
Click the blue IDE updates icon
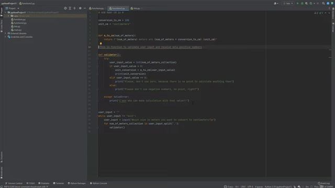click(x=328, y=4)
